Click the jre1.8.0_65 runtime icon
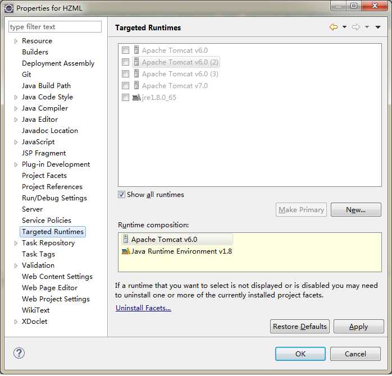The height and width of the screenshot is (376, 392). point(136,97)
